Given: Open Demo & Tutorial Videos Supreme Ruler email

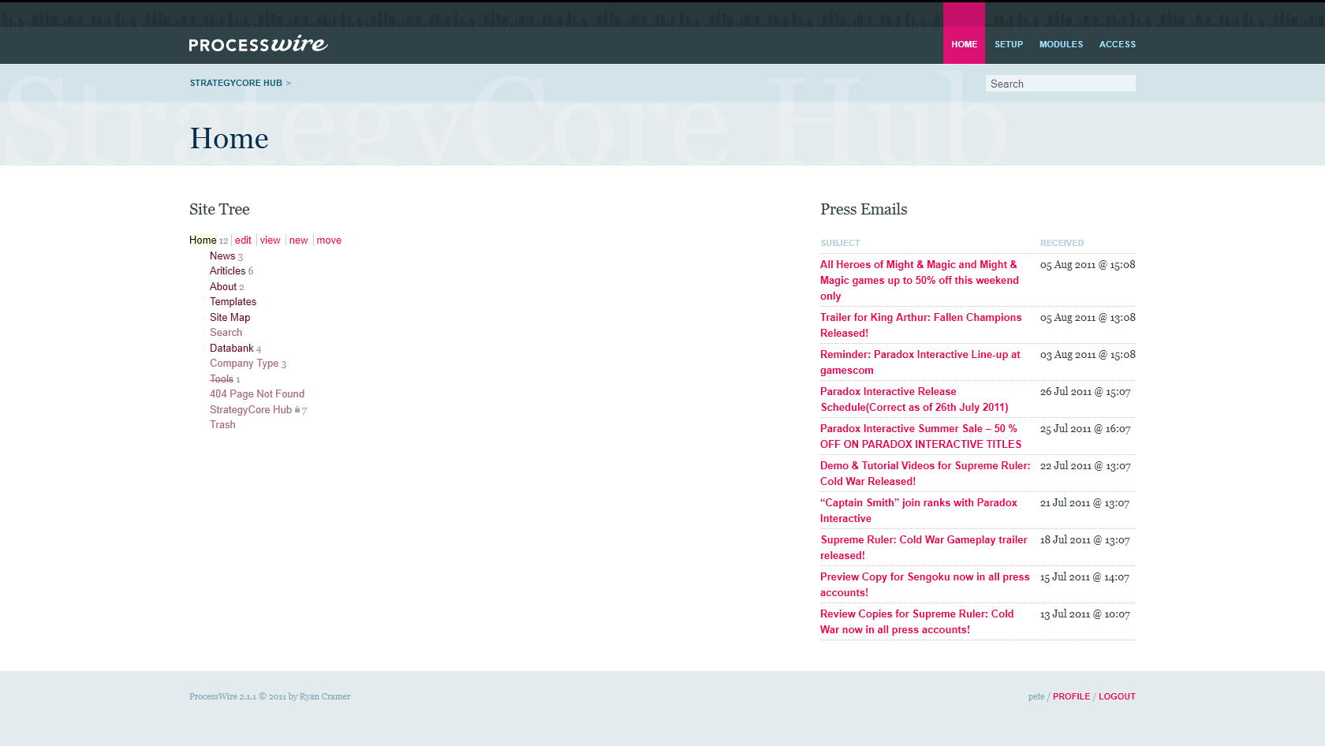Looking at the screenshot, I should [925, 474].
